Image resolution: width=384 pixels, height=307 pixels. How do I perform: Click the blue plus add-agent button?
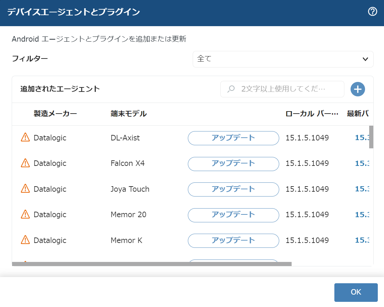click(357, 89)
